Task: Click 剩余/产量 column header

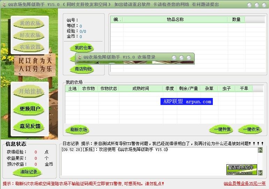Action: [188, 88]
